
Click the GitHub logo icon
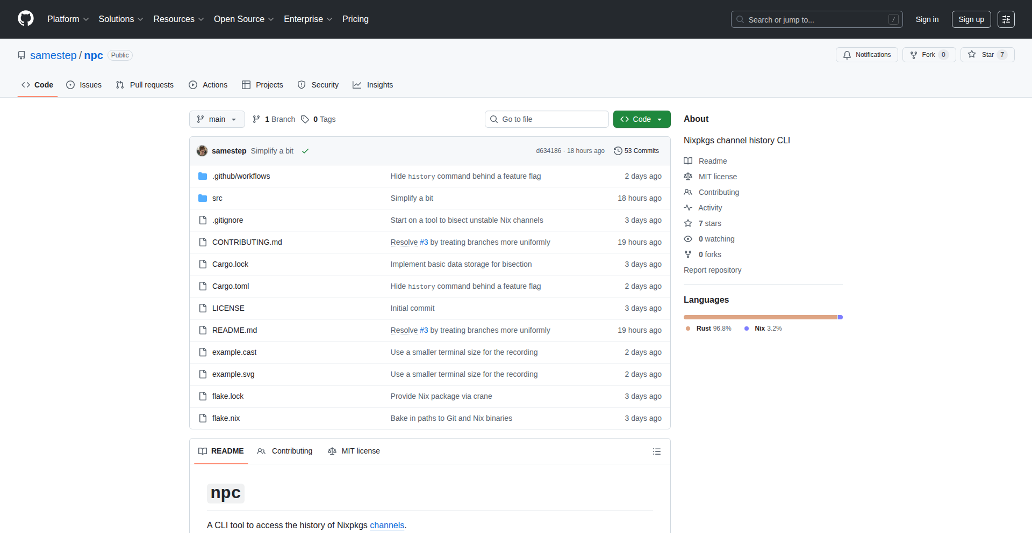tap(26, 19)
